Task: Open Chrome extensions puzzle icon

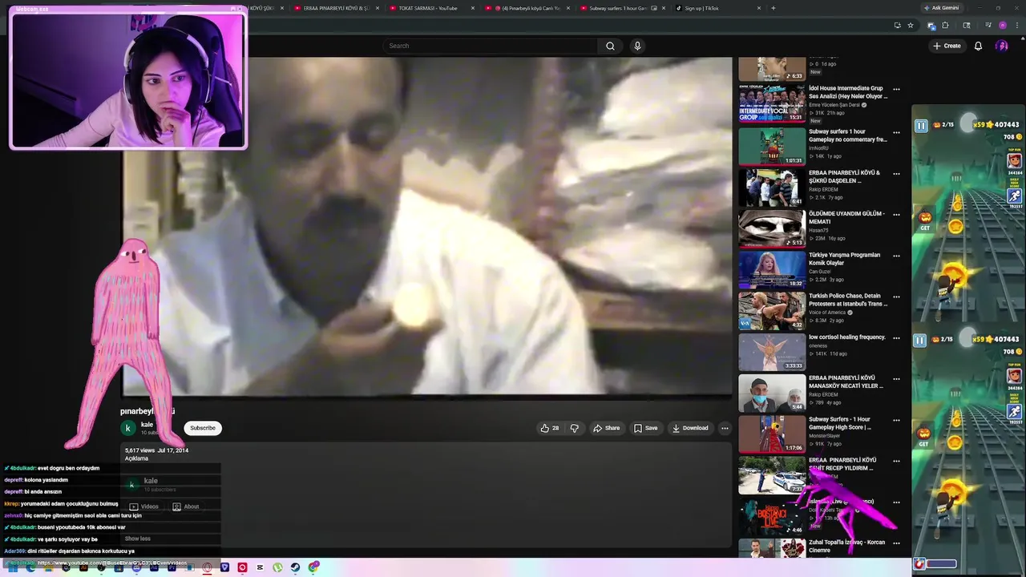Action: point(945,26)
